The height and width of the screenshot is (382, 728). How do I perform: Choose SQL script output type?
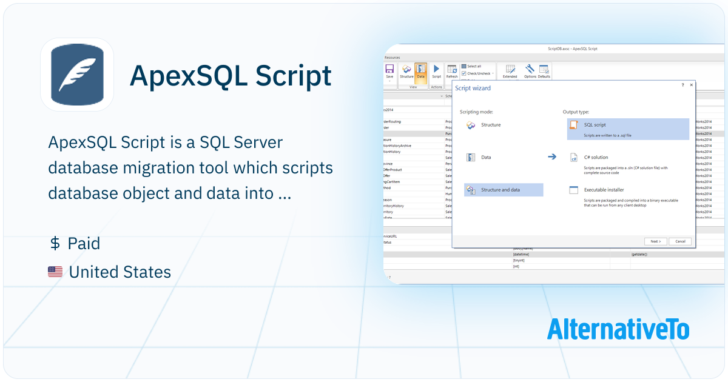628,129
